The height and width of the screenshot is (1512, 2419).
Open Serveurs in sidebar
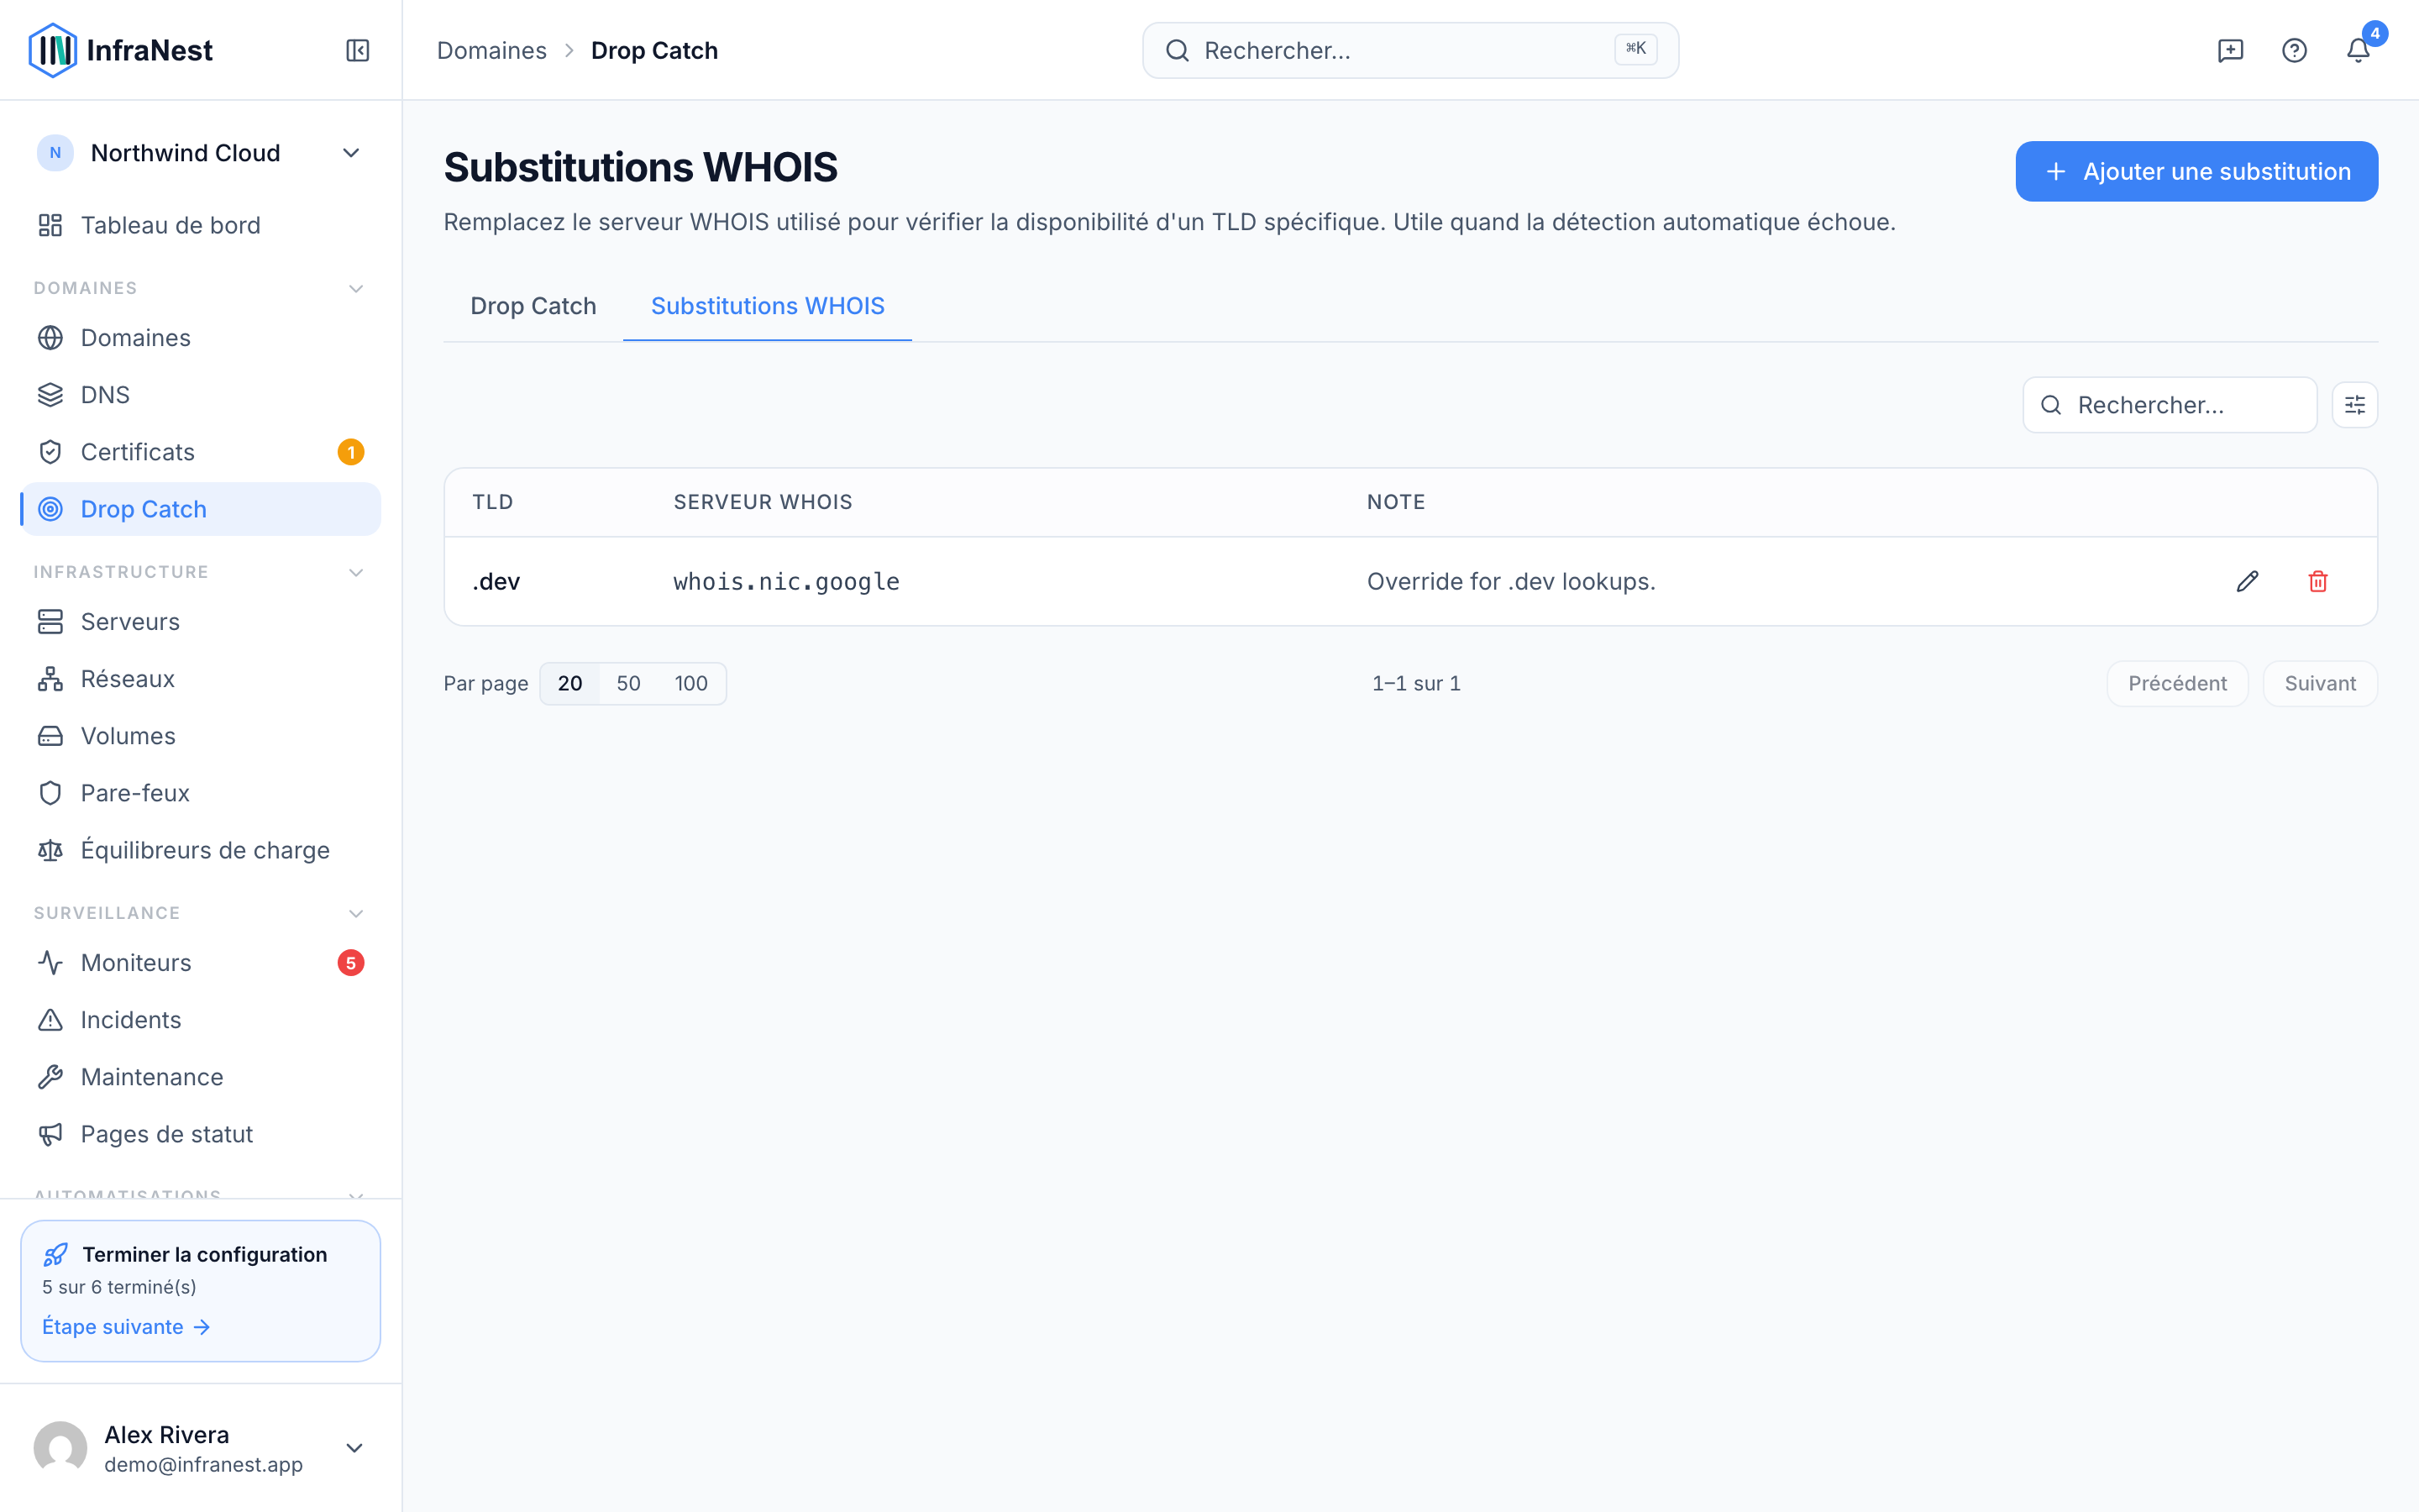[x=200, y=622]
